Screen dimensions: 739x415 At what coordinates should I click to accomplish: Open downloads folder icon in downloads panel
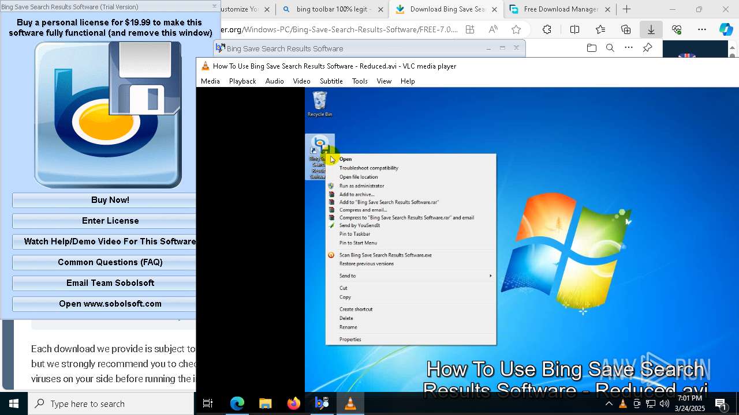tap(591, 48)
